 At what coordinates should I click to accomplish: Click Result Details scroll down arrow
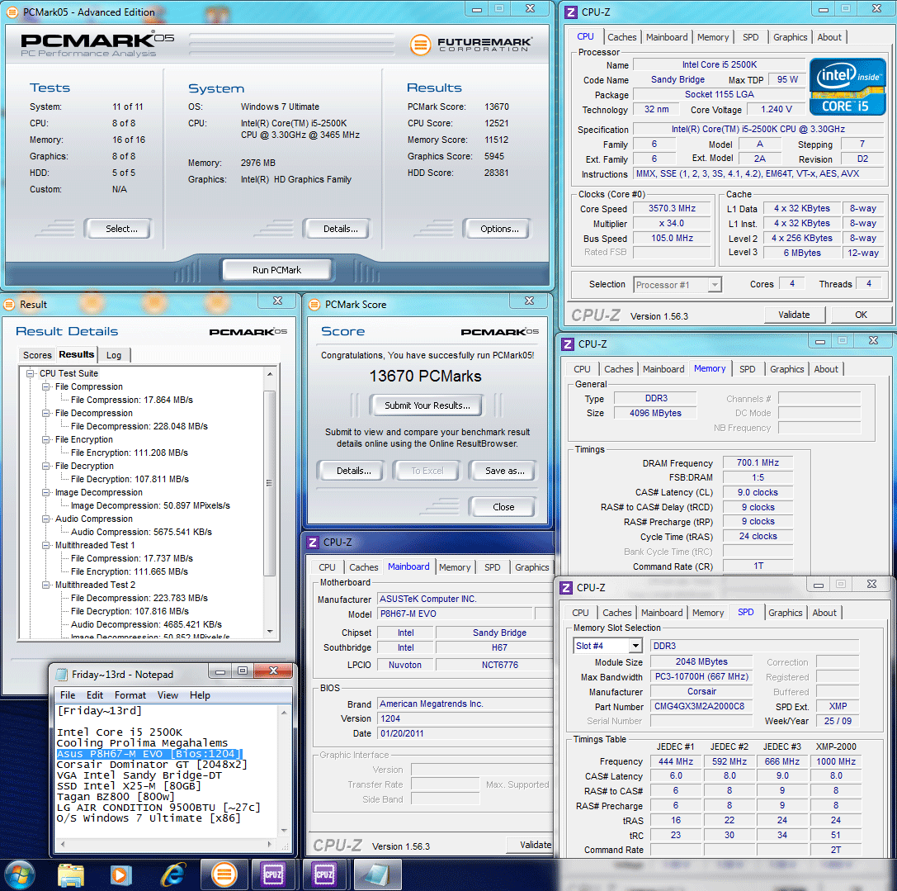[x=270, y=632]
